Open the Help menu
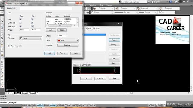The height and width of the screenshot is (108, 193). (x=101, y=5)
